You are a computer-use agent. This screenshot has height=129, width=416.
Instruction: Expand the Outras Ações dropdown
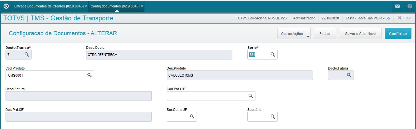[x=294, y=34]
